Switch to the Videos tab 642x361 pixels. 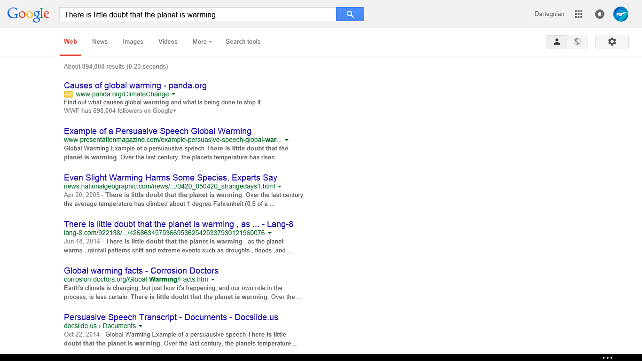point(168,41)
